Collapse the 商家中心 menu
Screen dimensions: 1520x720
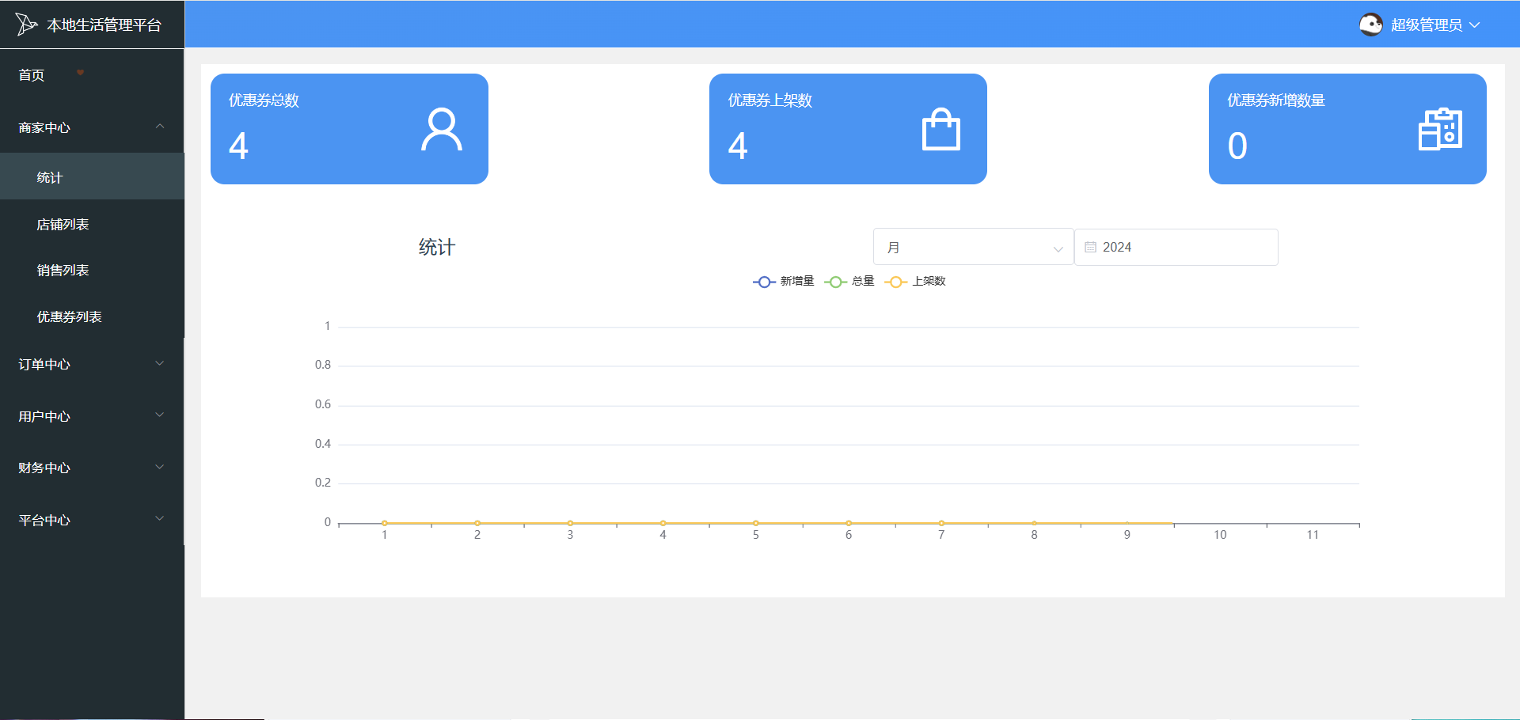point(92,127)
